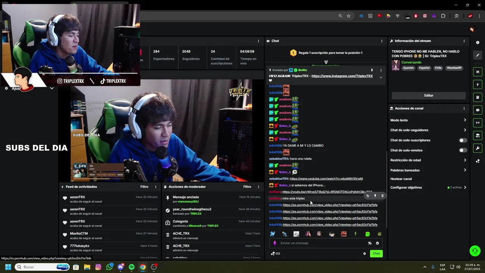Open Acciones de canal three-dot menu
The height and width of the screenshot is (273, 485).
[464, 108]
